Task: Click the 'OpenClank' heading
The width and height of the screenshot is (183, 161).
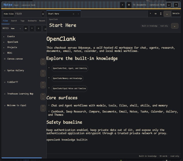Action: point(61,39)
